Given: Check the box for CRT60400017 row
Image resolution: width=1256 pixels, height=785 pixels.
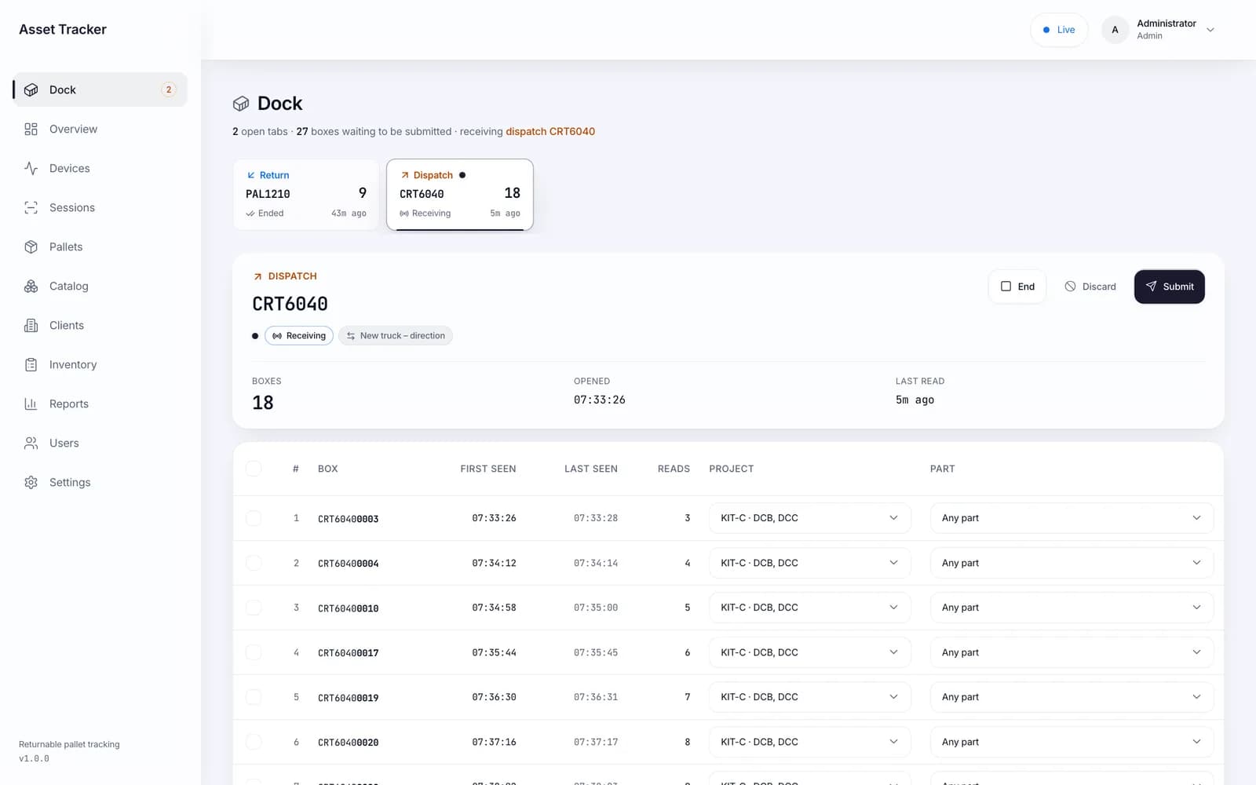Looking at the screenshot, I should point(254,652).
